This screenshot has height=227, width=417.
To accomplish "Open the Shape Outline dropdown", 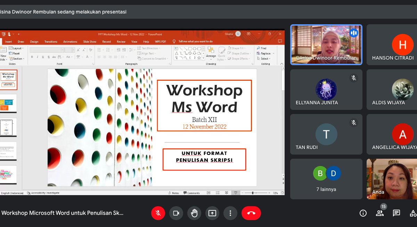I will [239, 53].
